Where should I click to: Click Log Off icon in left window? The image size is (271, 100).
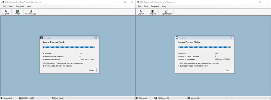6,11
